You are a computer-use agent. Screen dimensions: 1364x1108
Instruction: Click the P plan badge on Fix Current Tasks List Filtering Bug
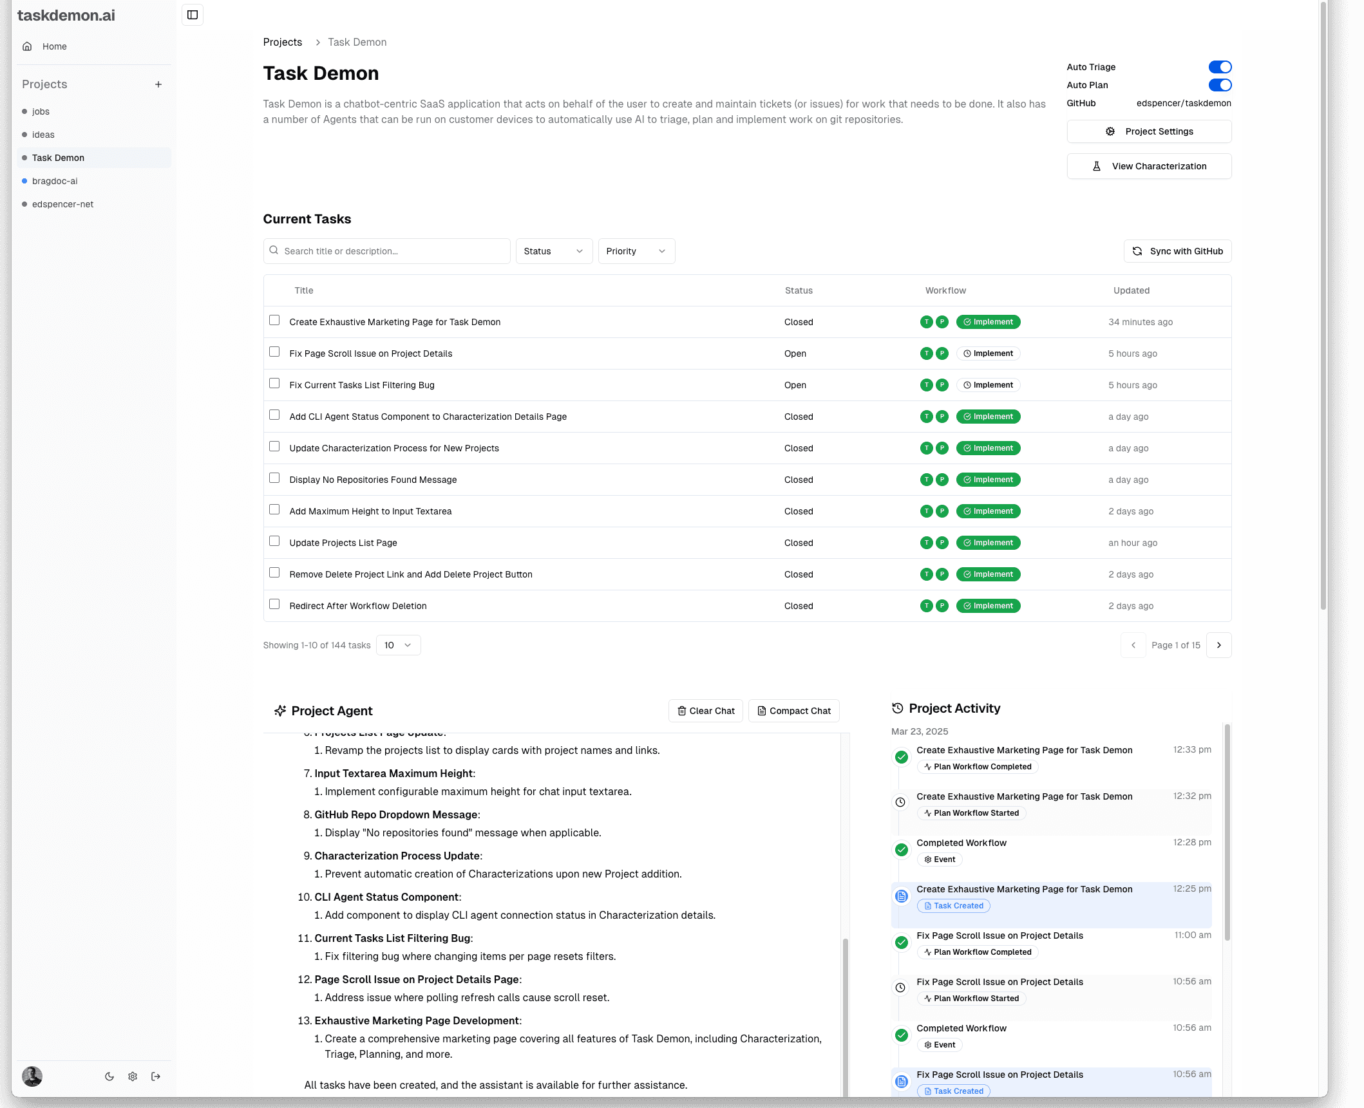[x=942, y=384]
